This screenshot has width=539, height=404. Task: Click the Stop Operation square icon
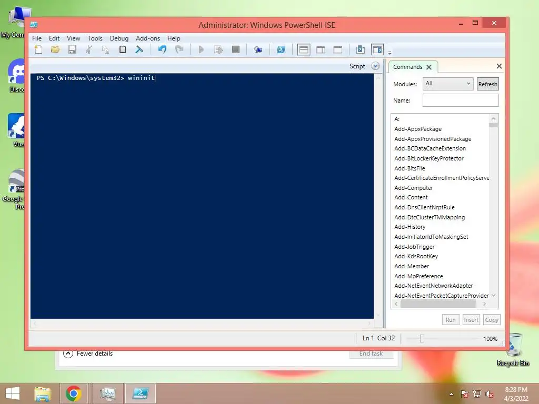click(x=235, y=49)
